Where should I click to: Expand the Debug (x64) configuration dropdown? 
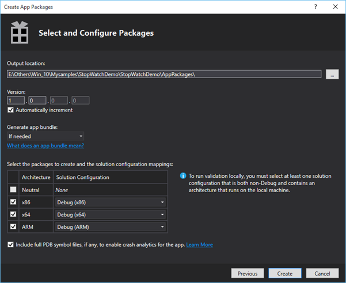[110, 215]
